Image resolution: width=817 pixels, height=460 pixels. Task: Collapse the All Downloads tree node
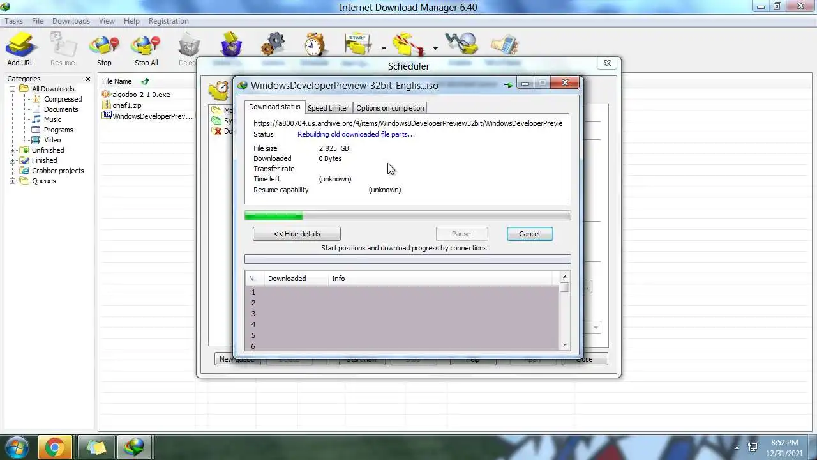point(12,89)
